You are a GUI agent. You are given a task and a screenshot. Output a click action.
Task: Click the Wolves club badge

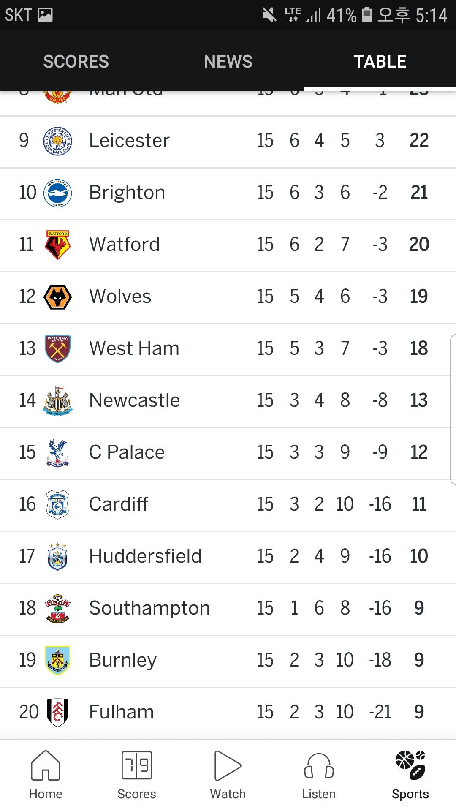click(57, 296)
